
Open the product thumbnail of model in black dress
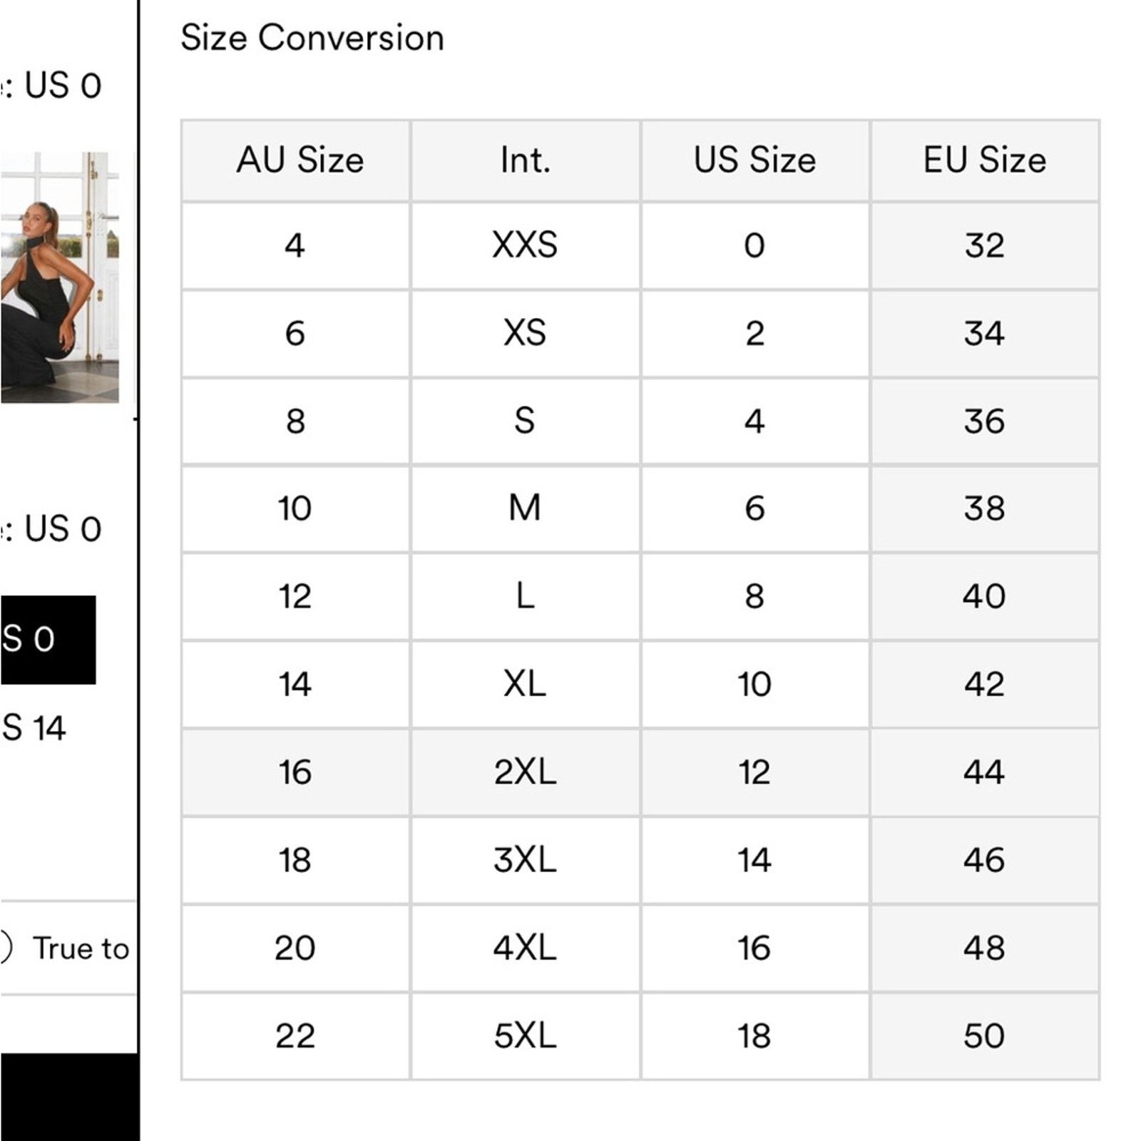[x=60, y=277]
